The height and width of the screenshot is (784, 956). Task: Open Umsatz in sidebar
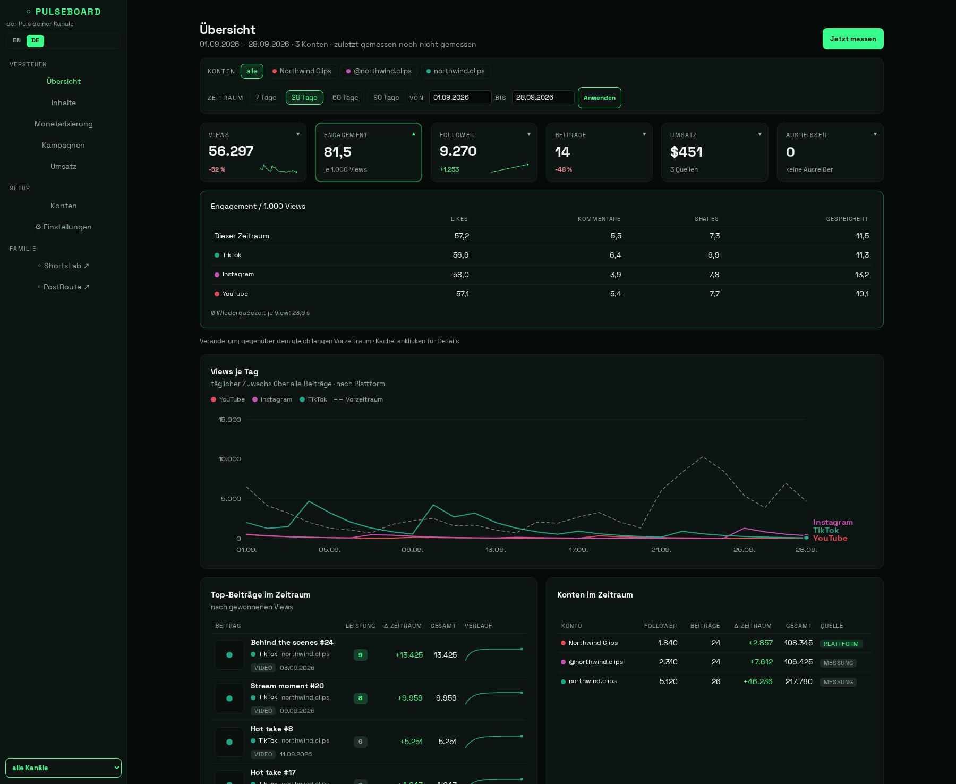coord(63,166)
